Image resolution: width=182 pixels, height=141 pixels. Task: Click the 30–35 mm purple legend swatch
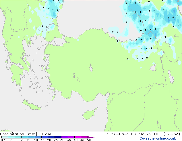point(65,137)
